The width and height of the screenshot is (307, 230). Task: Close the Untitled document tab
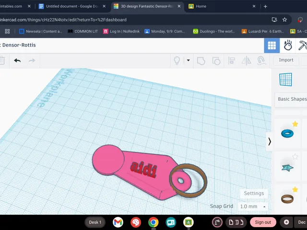click(104, 6)
